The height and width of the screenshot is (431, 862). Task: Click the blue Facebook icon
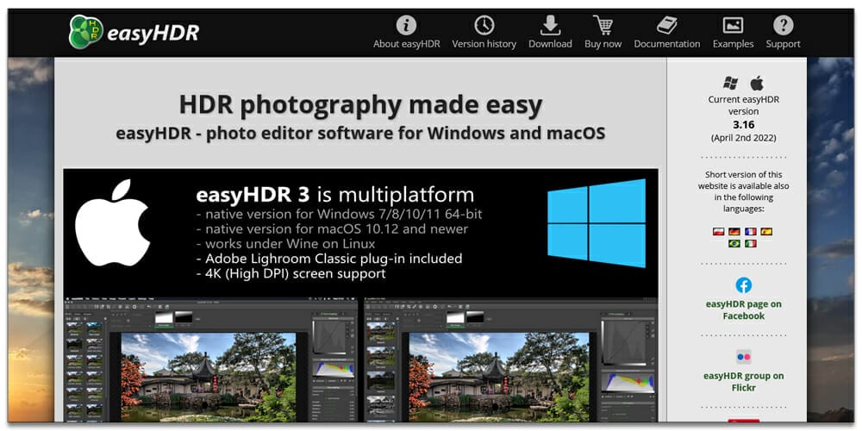click(743, 285)
